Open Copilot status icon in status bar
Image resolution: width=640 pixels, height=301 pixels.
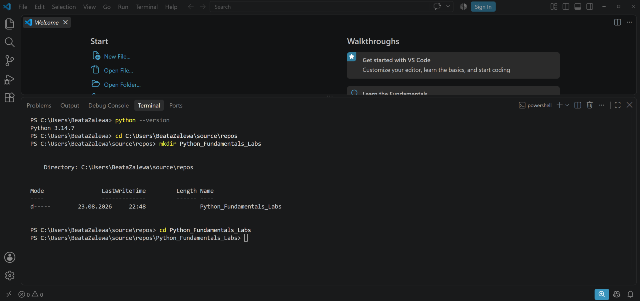(x=616, y=294)
